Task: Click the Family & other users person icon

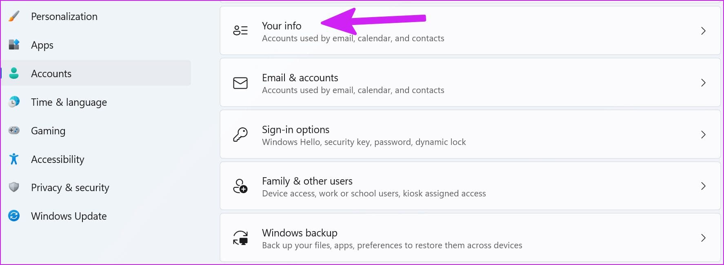Action: (x=240, y=186)
